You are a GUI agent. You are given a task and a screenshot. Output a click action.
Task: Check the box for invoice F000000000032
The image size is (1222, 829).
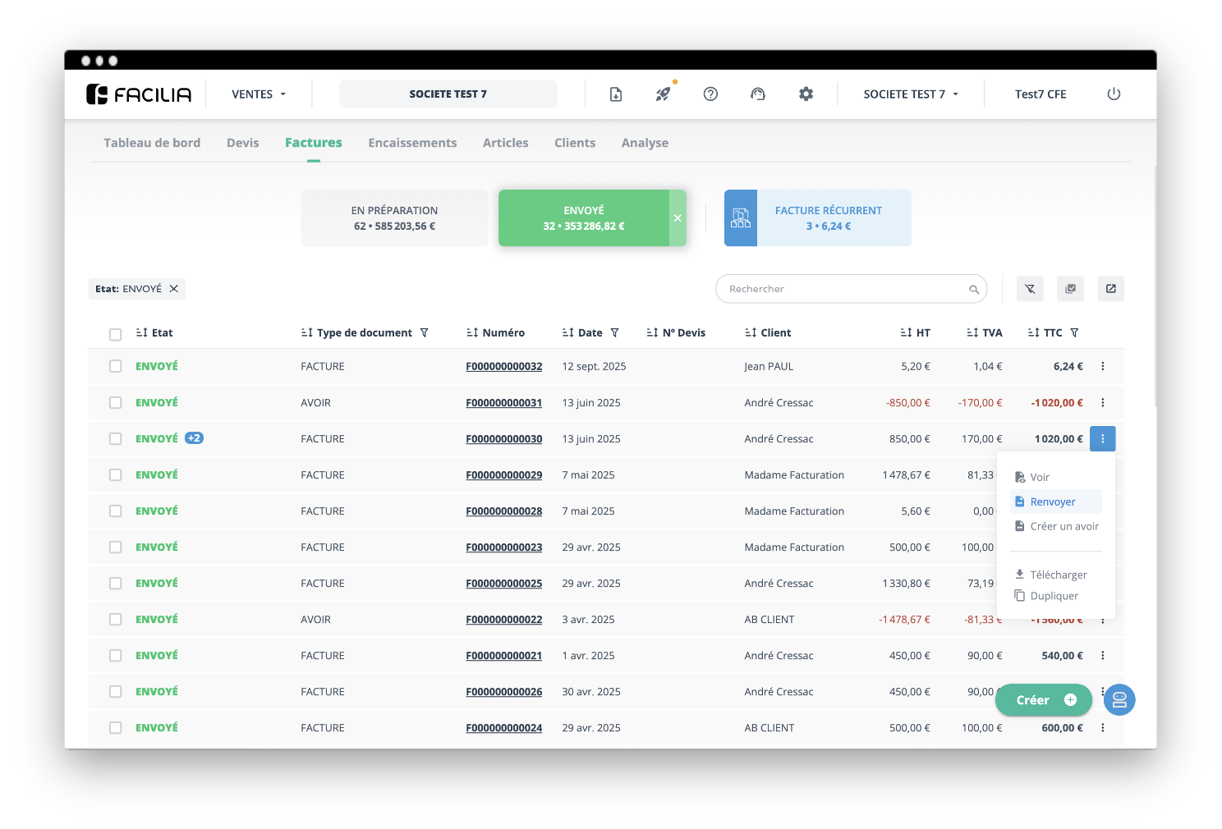tap(116, 367)
